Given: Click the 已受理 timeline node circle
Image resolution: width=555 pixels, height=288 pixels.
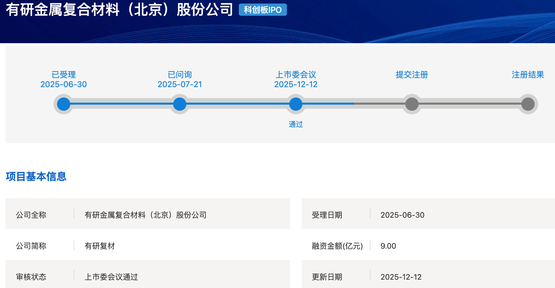Looking at the screenshot, I should [x=64, y=104].
